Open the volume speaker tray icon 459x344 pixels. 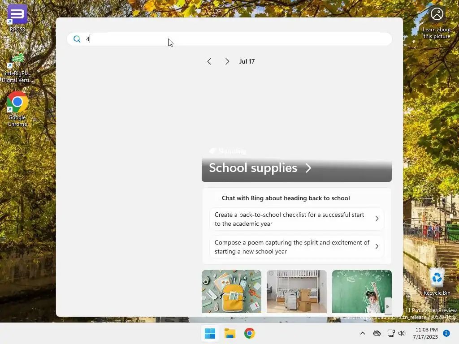[x=402, y=333]
